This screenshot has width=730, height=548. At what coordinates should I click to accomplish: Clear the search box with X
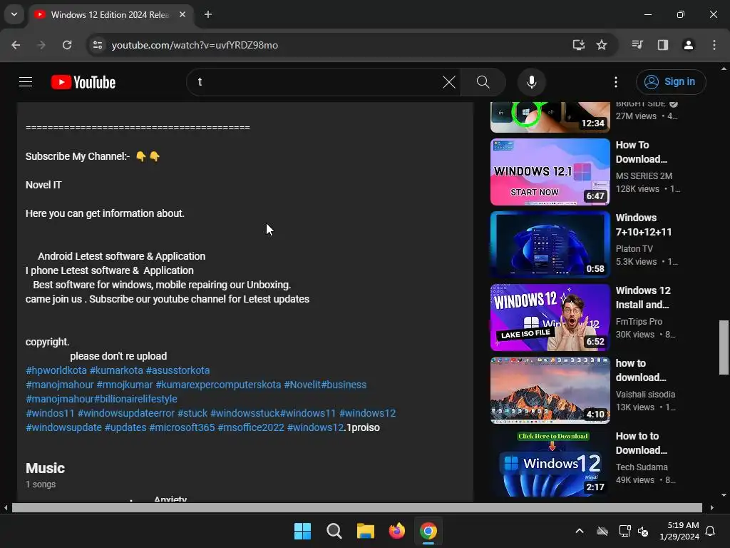[x=449, y=82]
